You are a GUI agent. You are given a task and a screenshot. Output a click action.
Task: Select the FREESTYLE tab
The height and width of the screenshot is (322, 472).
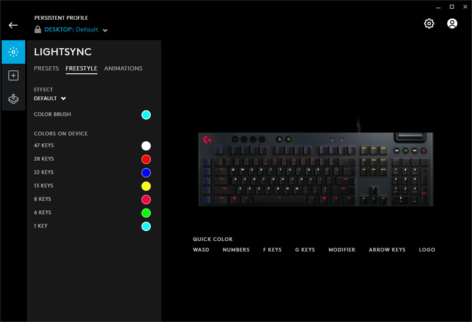coord(81,68)
